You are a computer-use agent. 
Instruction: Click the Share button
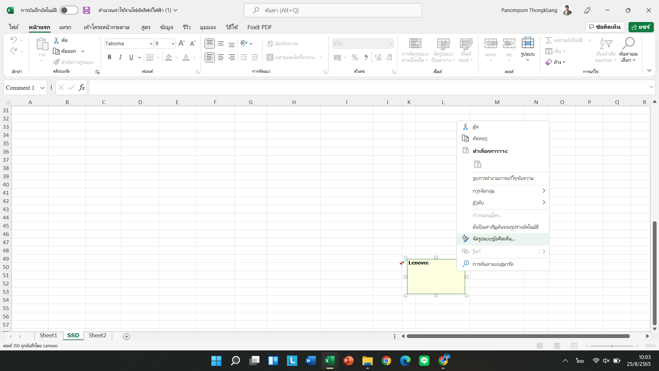pyautogui.click(x=641, y=27)
